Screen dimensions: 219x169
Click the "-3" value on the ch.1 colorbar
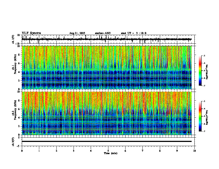click(204, 56)
